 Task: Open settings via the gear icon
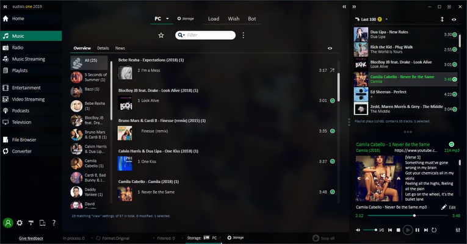20,223
